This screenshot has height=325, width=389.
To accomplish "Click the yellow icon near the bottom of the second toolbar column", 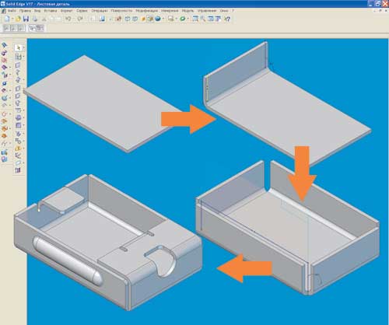I will [x=18, y=149].
